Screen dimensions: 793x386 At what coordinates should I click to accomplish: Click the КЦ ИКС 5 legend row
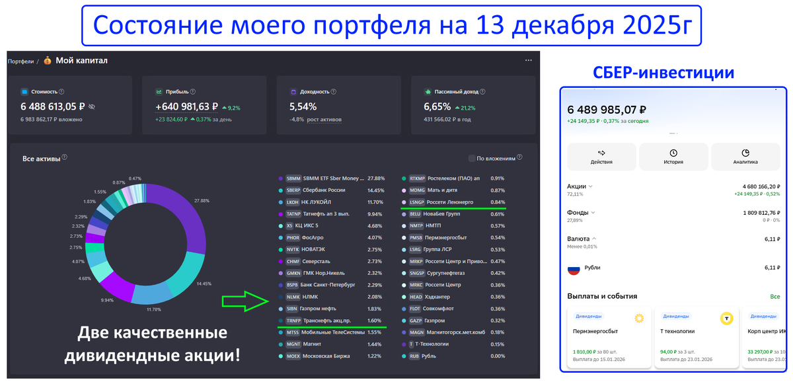[332, 226]
